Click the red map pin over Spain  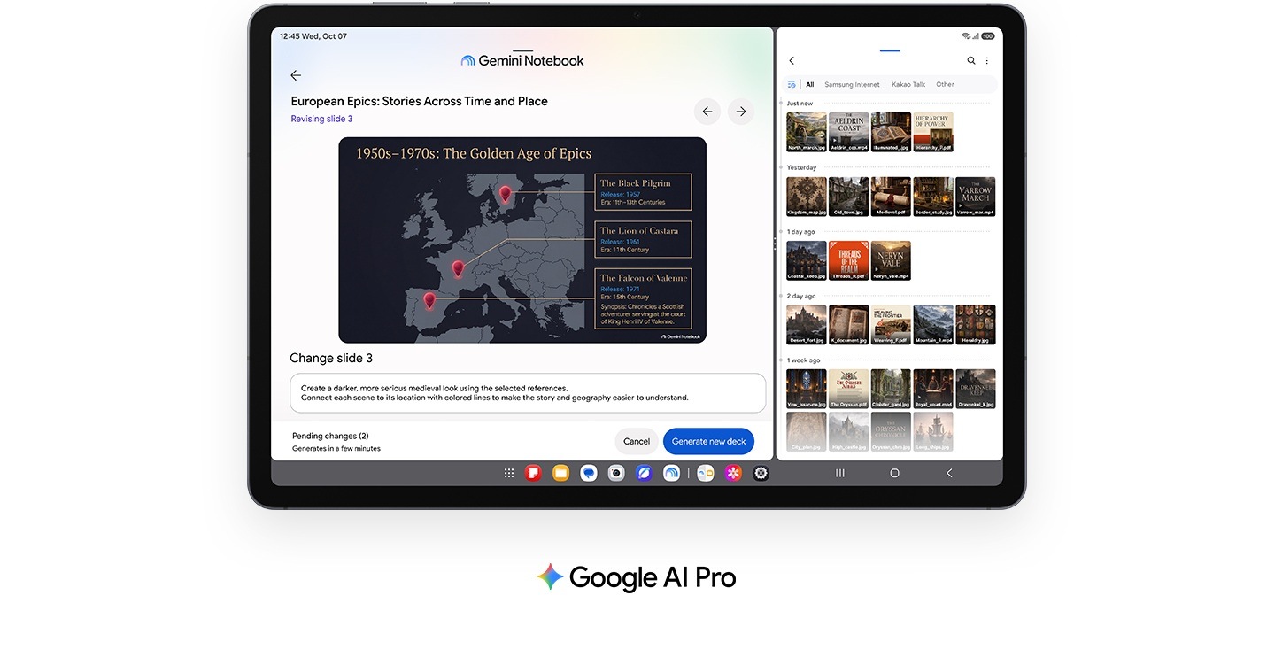tap(429, 301)
